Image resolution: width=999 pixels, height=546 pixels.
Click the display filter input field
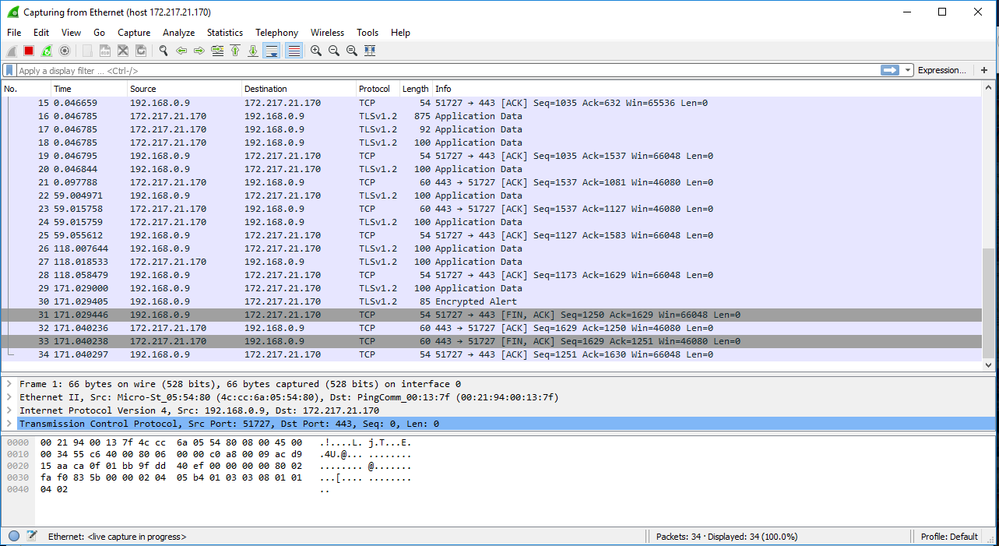448,70
